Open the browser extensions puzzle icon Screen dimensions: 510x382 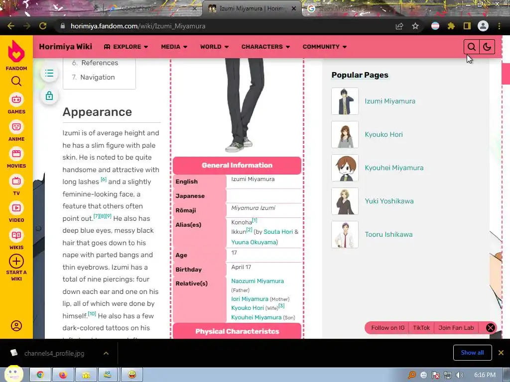[x=451, y=26]
